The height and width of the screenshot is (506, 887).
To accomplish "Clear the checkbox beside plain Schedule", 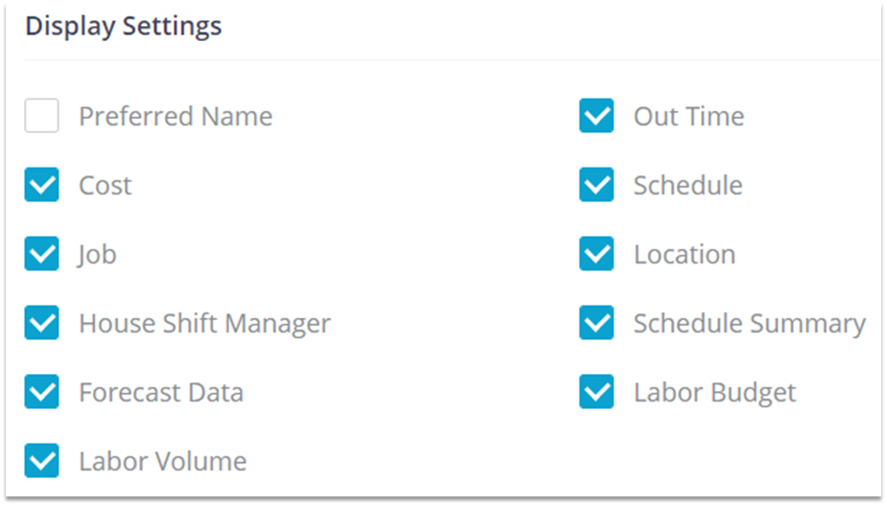I will 596,186.
